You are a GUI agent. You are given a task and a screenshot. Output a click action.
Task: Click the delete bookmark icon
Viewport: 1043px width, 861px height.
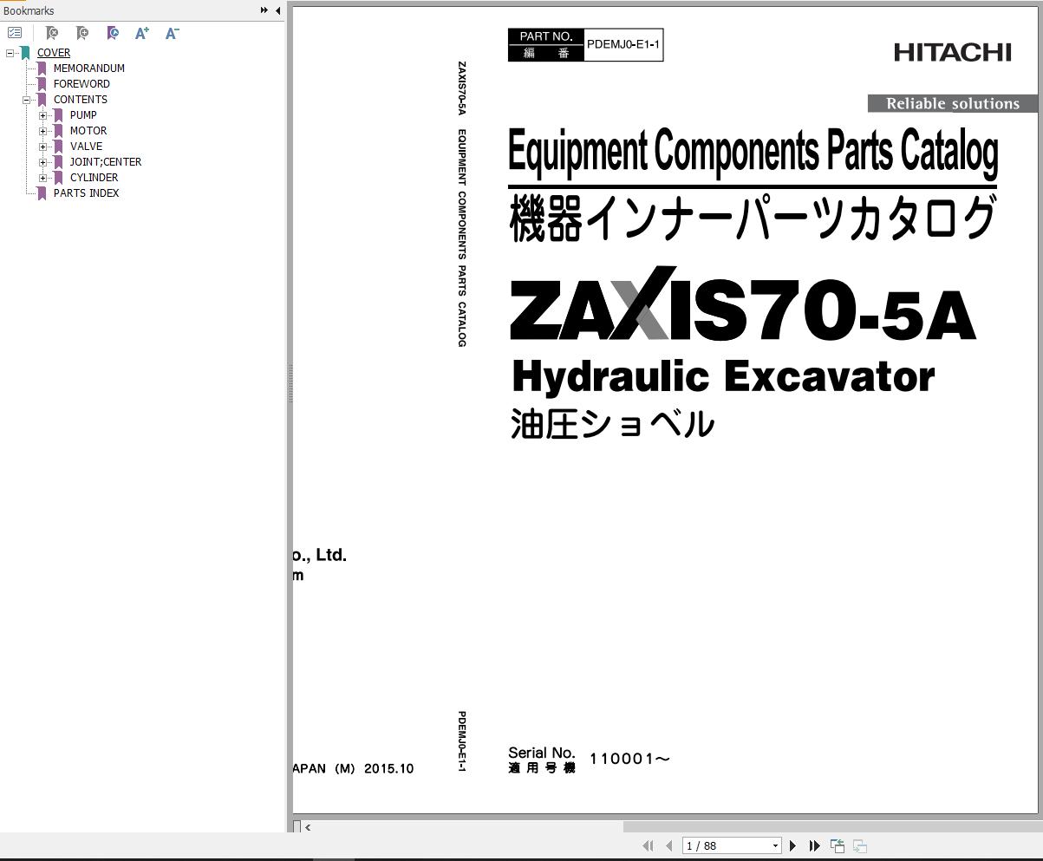[x=52, y=33]
